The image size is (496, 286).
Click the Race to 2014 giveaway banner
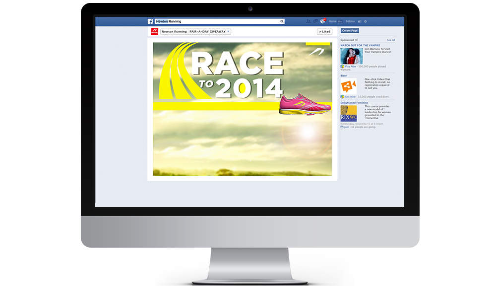tap(243, 109)
